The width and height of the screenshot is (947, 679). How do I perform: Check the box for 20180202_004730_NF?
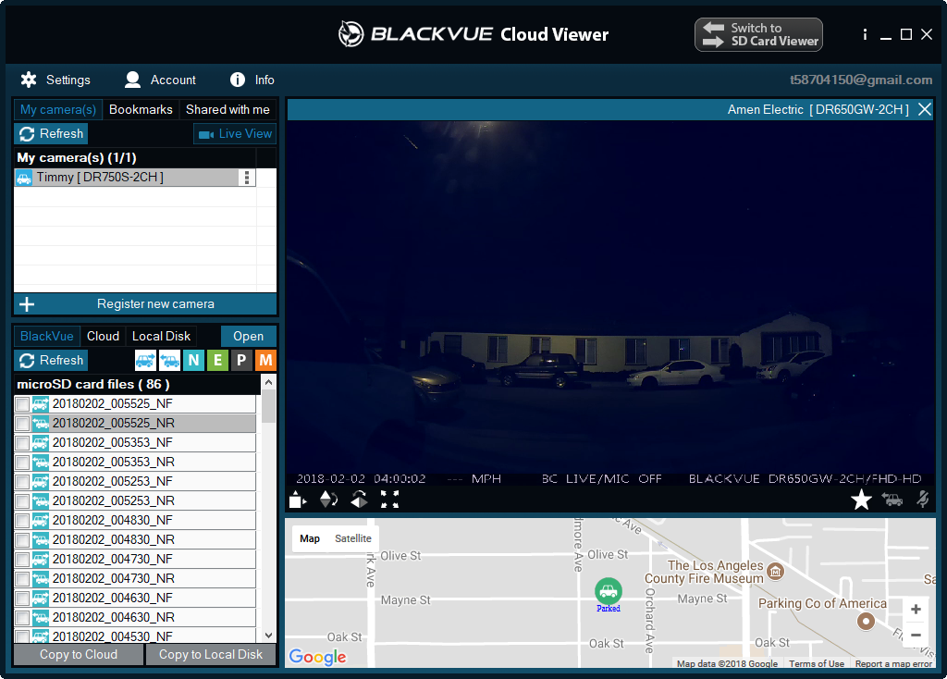[x=22, y=559]
